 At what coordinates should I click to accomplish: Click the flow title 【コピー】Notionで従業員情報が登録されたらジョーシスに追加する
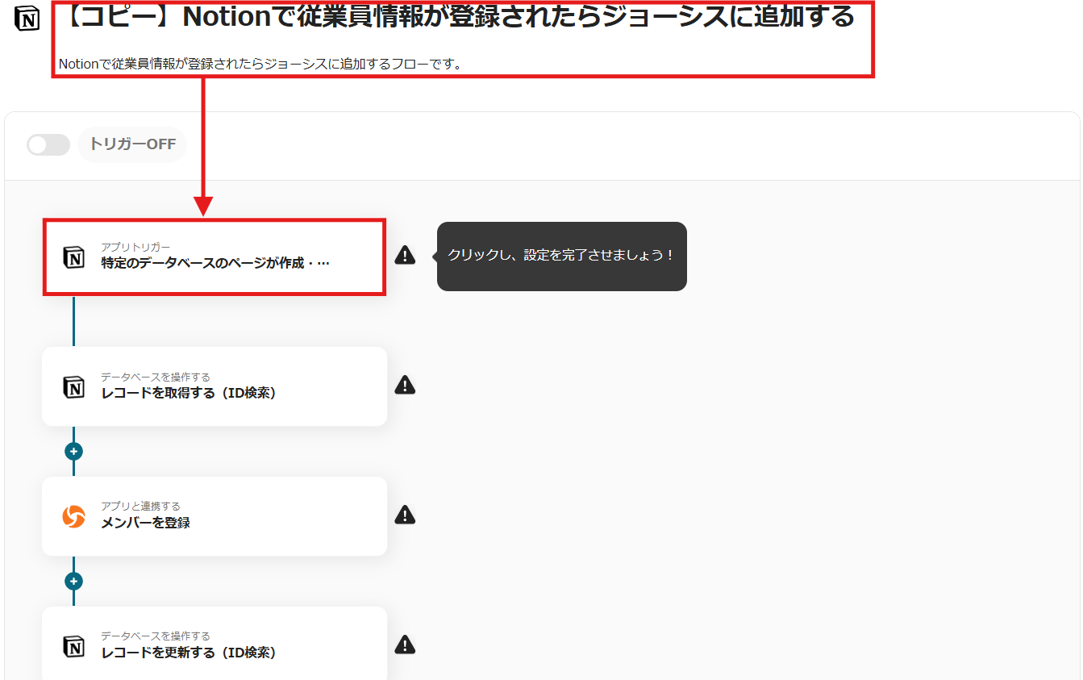pyautogui.click(x=456, y=17)
